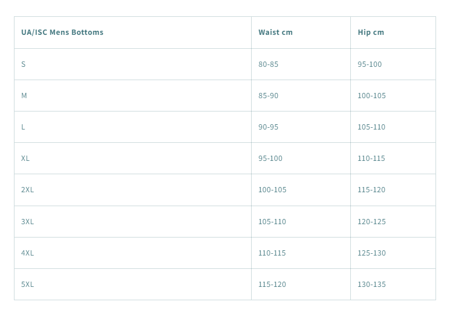Screen dimensions: 450x320
Task: Select the 3XL size label
Action: click(x=27, y=221)
